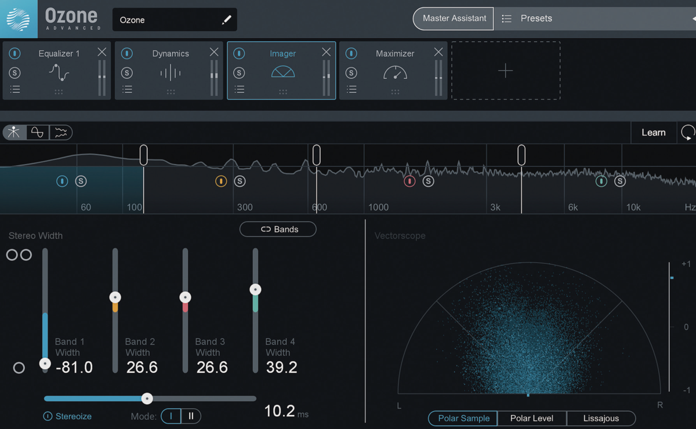Select the spectrum curve view mode icon

coord(61,133)
